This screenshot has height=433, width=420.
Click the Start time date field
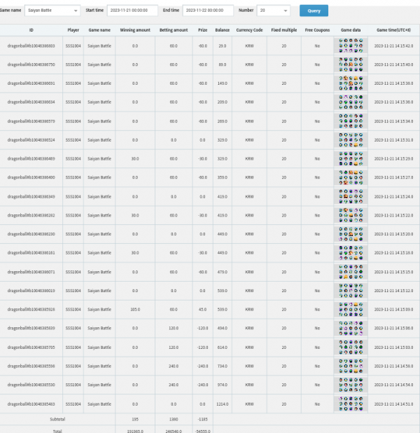tap(132, 11)
